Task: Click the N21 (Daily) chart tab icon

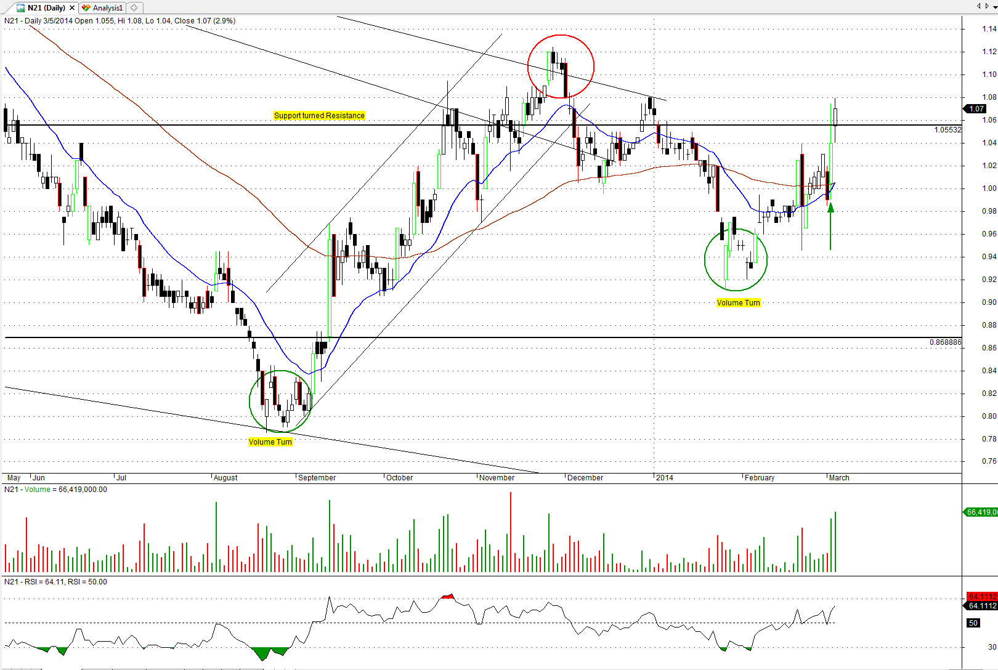Action: click(x=21, y=8)
